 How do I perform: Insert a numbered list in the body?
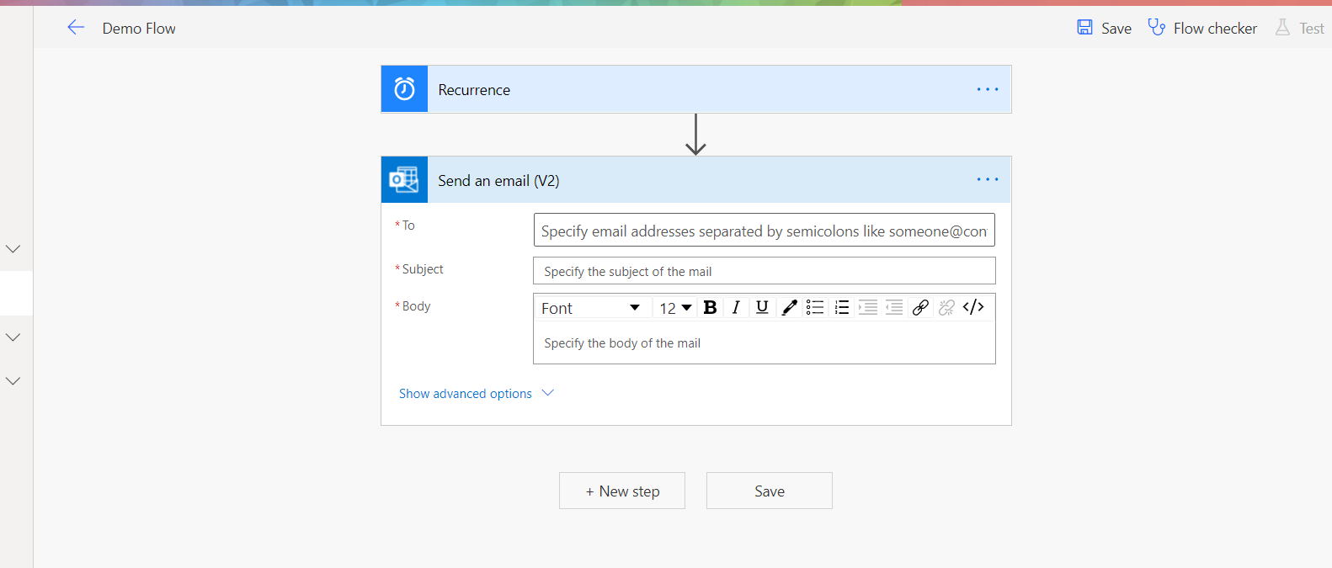coord(841,308)
